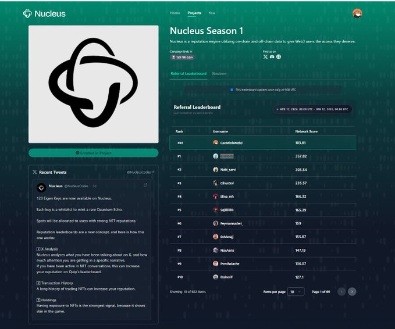Click the Nucleus Season 1 heading
Viewport: 395px width, 329px height.
[x=207, y=31]
